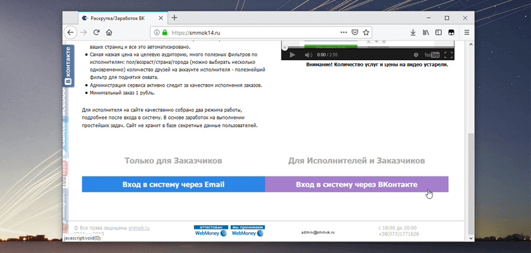Reload the current page
Screen dimensions: 531x253
(x=96, y=32)
